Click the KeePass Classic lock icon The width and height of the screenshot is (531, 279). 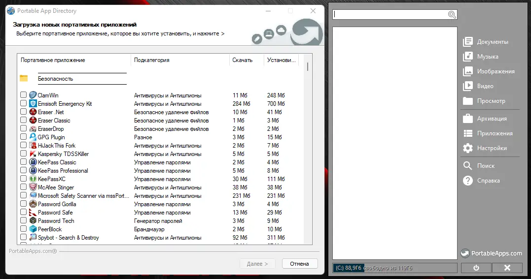click(x=33, y=162)
